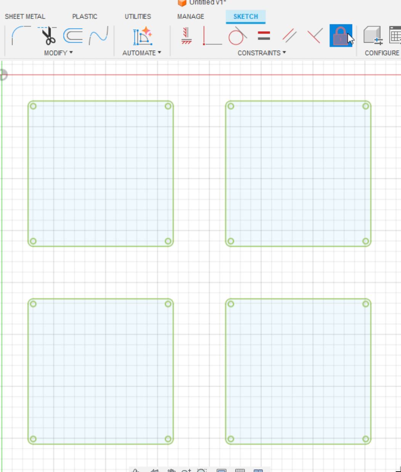The height and width of the screenshot is (472, 401).
Task: Choose the Offset tool icon
Action: click(73, 36)
